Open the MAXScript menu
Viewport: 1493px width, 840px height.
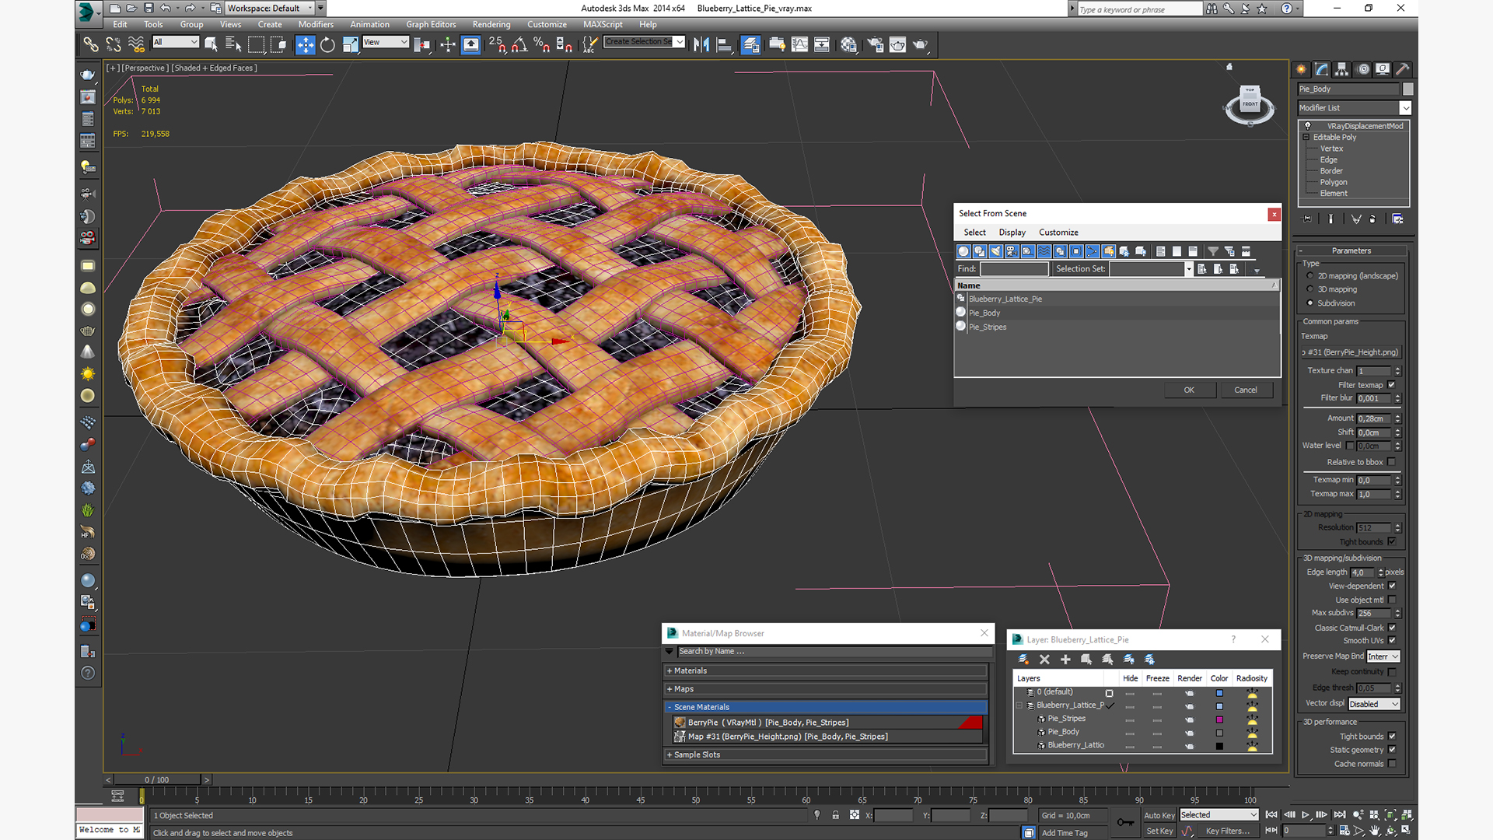pyautogui.click(x=603, y=25)
